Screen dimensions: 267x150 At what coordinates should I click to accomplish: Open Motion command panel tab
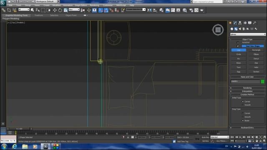point(245,23)
